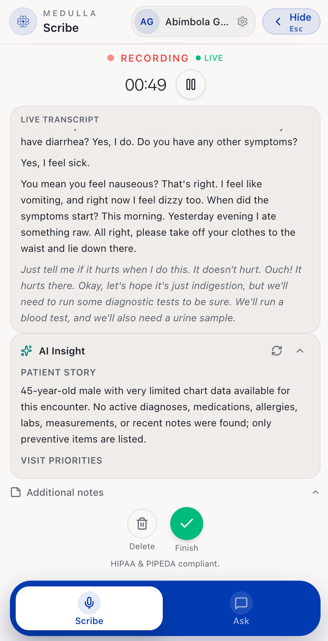This screenshot has height=641, width=328.
Task: Hide the panel using Hide button
Action: click(x=291, y=22)
